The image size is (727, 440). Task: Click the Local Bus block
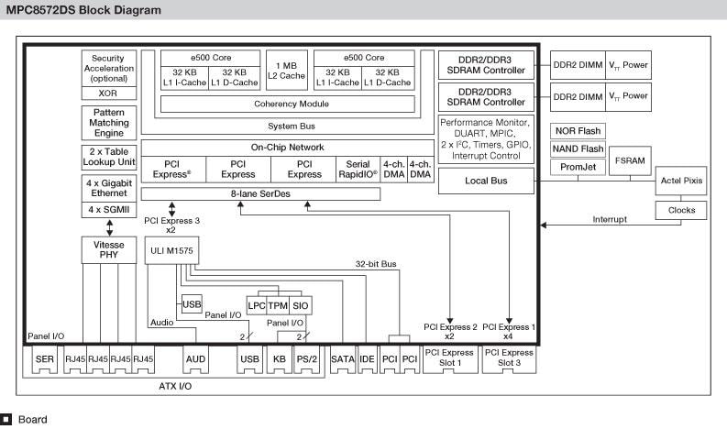click(x=486, y=181)
